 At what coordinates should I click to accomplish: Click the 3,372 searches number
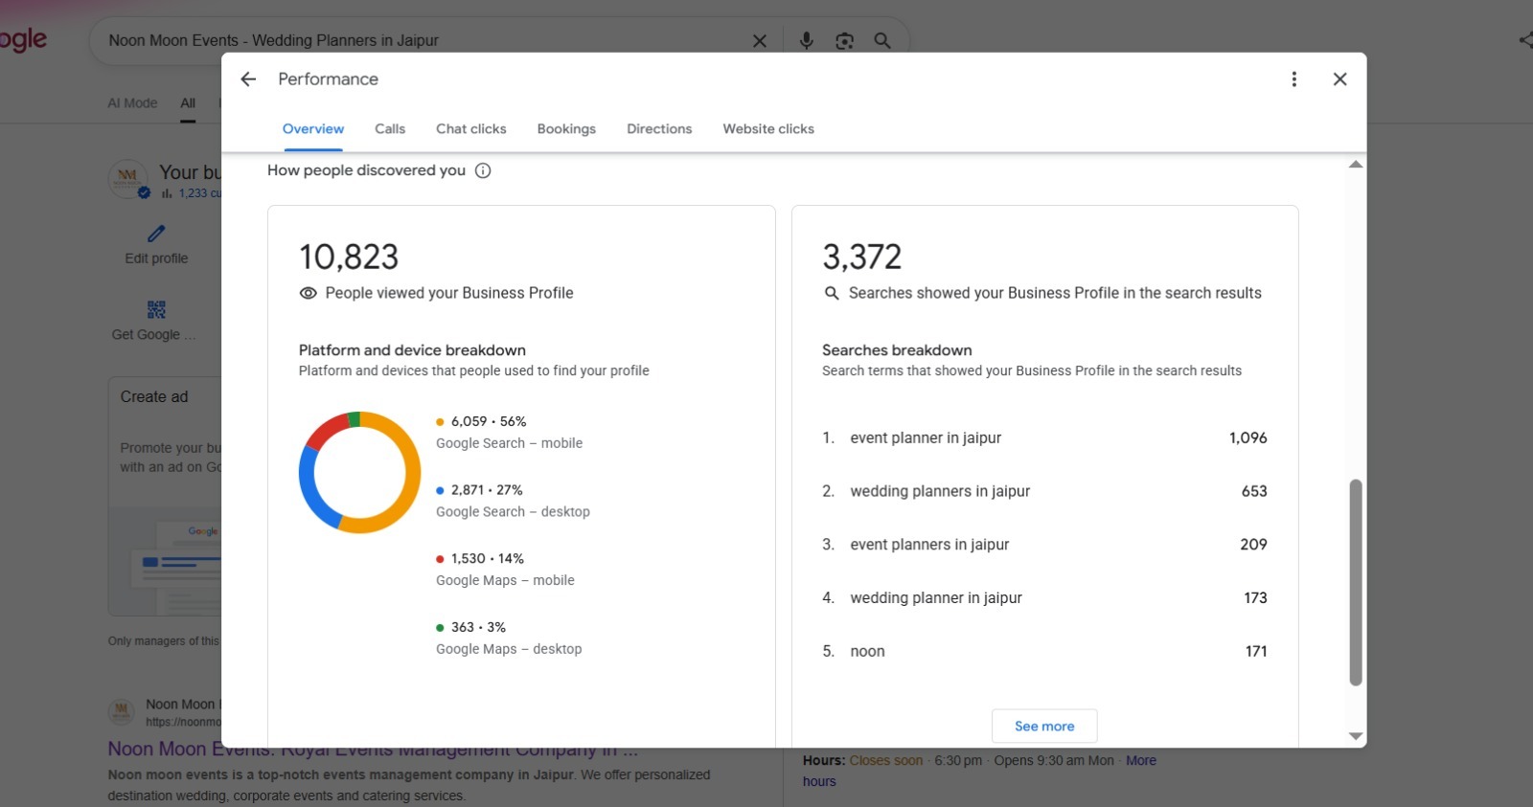click(862, 257)
